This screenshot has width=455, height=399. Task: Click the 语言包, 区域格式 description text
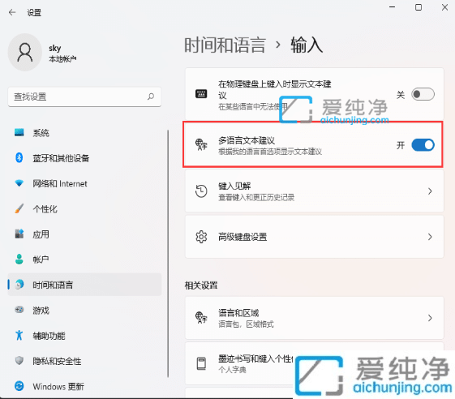(x=246, y=324)
